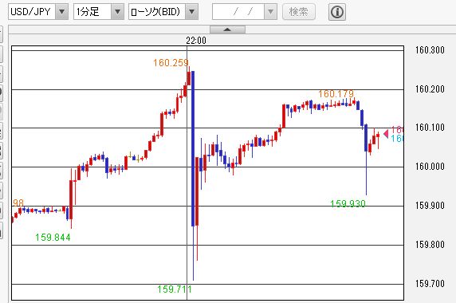Click the 160.000 price axis label
Image resolution: width=456 pixels, height=303 pixels.
click(430, 167)
